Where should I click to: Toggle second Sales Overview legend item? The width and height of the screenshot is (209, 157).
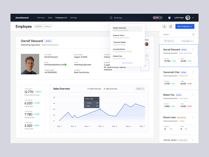pyautogui.click(x=111, y=89)
